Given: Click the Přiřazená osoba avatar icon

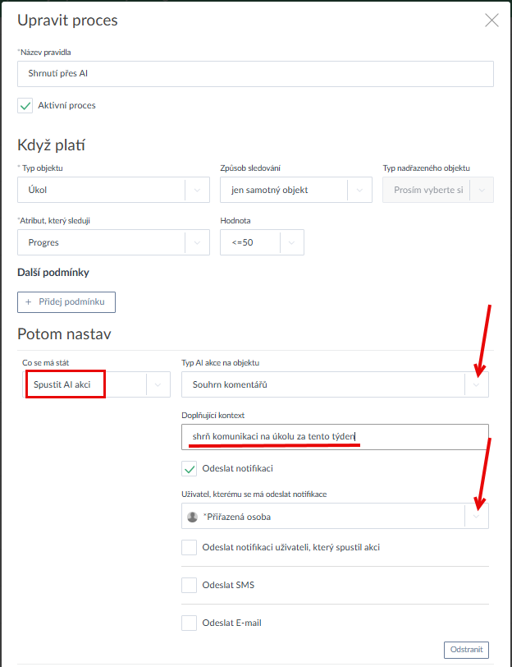Looking at the screenshot, I should pyautogui.click(x=193, y=517).
